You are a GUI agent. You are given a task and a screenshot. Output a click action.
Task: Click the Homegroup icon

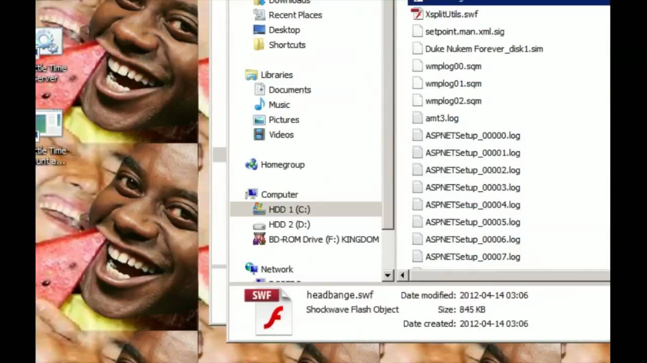(251, 164)
